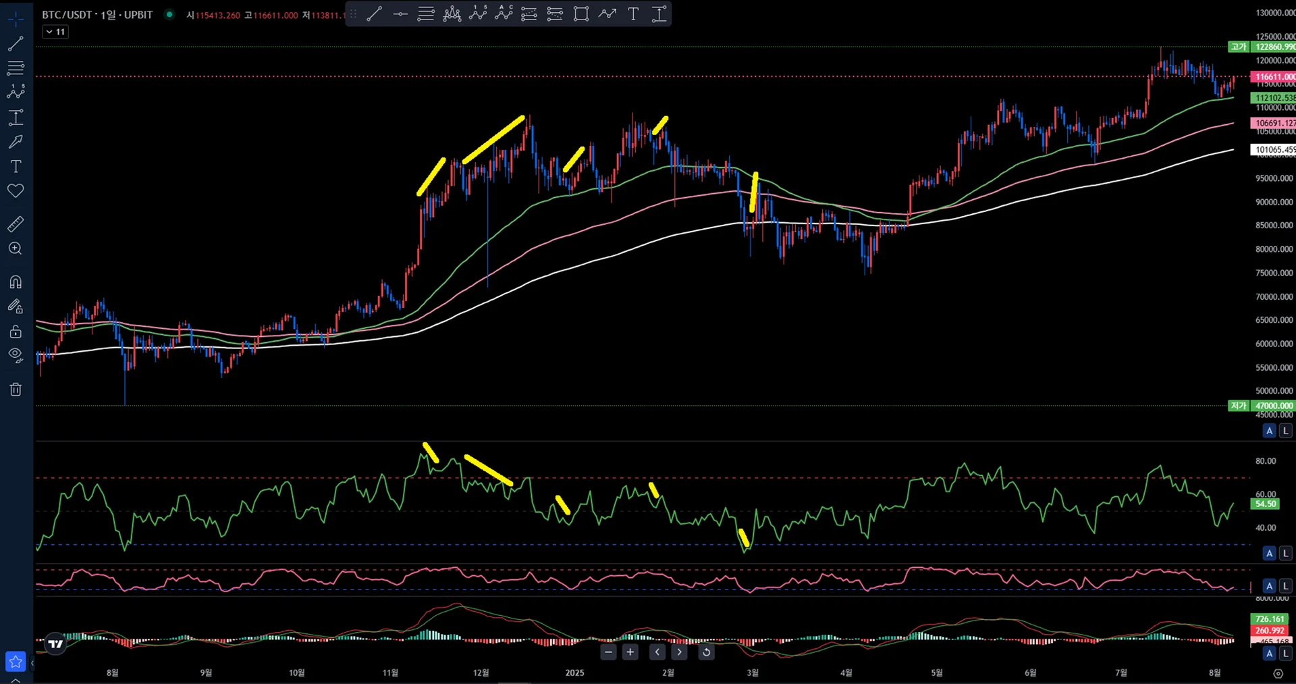Move chart left with arrow button
Image resolution: width=1296 pixels, height=684 pixels.
point(657,652)
